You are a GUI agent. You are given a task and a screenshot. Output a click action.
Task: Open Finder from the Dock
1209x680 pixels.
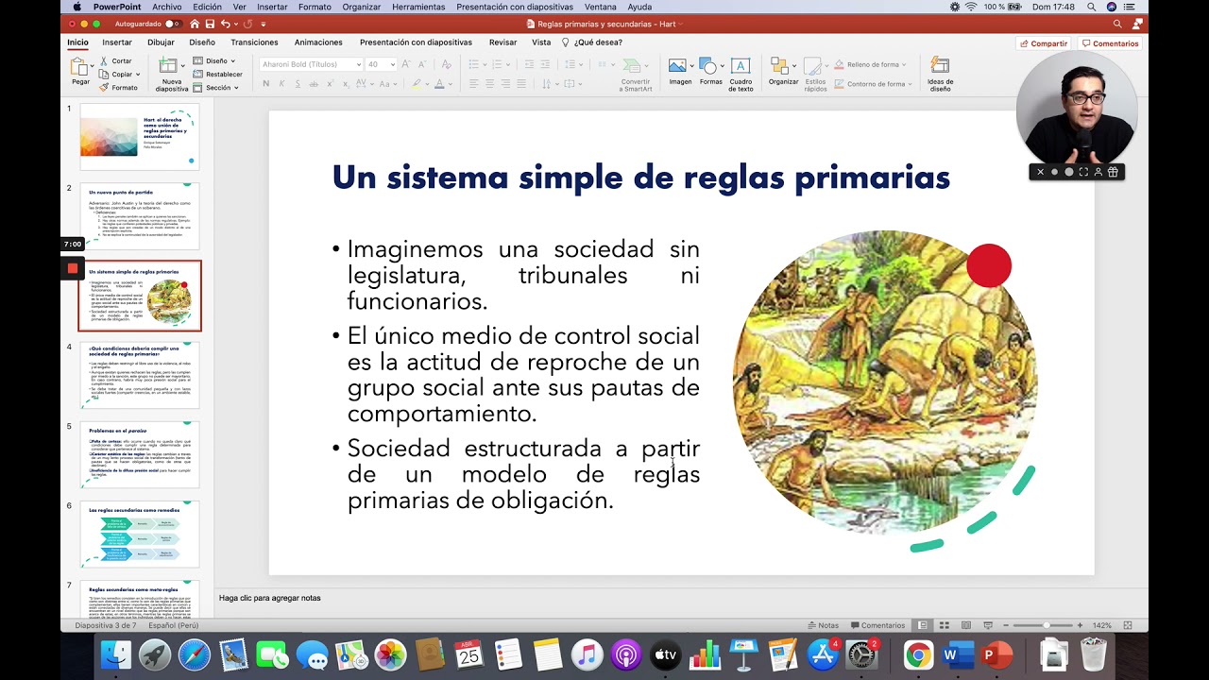tap(116, 654)
